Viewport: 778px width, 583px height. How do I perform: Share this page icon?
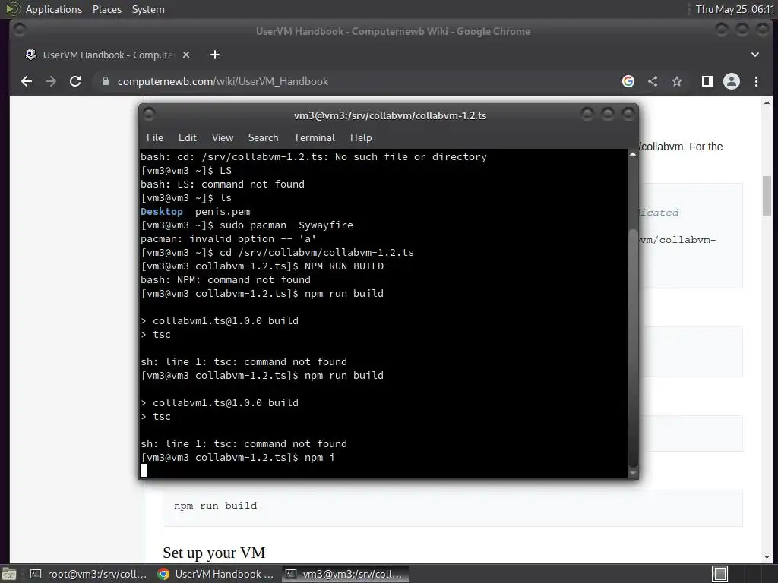click(x=653, y=81)
